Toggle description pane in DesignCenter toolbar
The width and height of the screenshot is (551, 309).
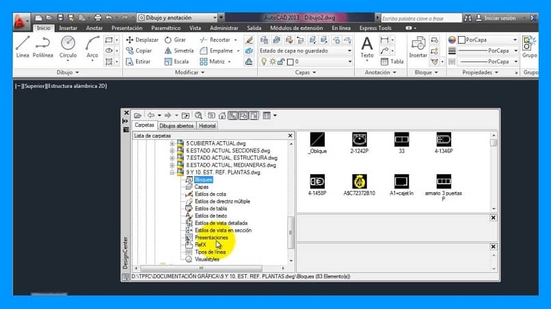pos(254,115)
